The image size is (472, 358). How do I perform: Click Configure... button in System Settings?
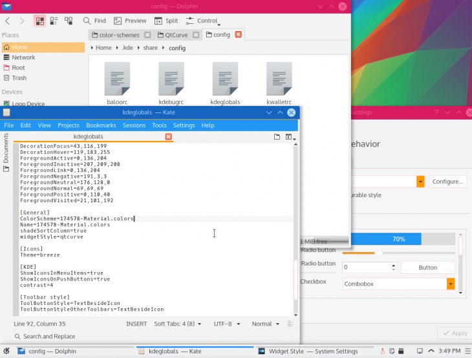[447, 182]
